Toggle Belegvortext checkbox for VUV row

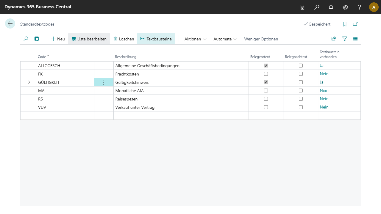pyautogui.click(x=266, y=107)
